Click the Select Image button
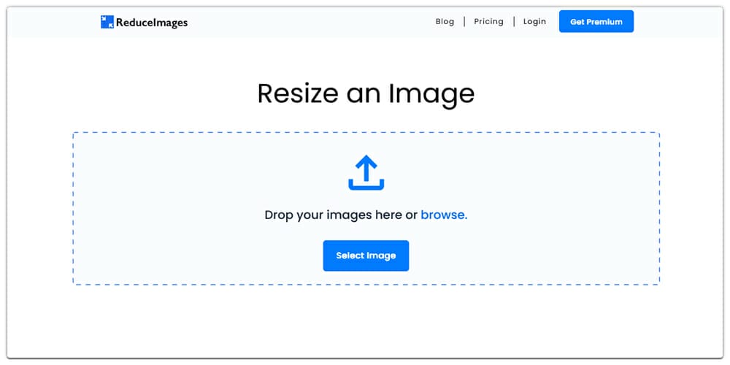 366,255
